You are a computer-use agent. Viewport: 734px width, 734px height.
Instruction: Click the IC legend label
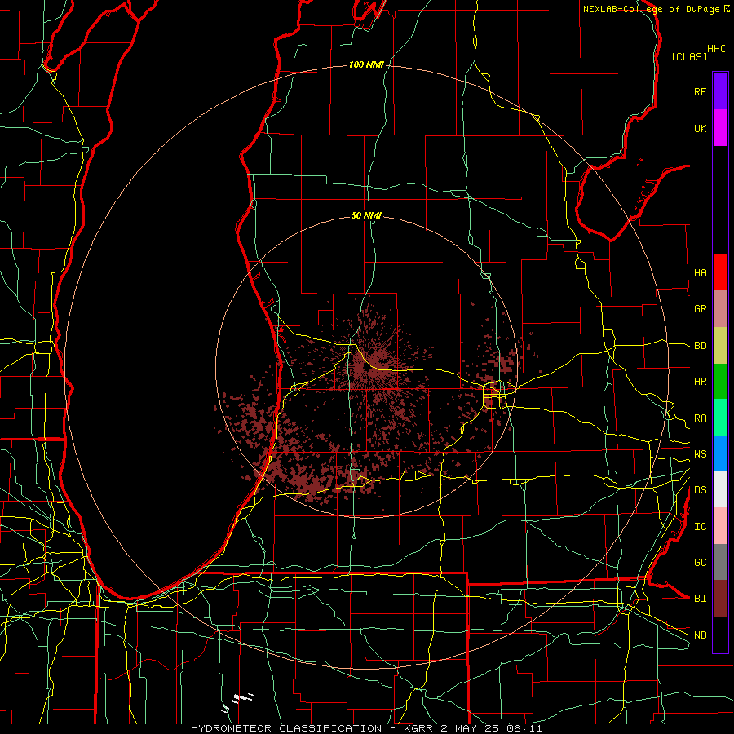pos(700,526)
